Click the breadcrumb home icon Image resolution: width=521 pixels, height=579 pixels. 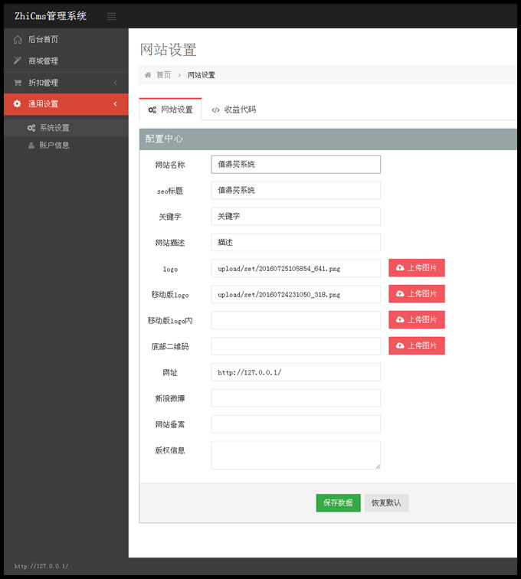[x=148, y=75]
